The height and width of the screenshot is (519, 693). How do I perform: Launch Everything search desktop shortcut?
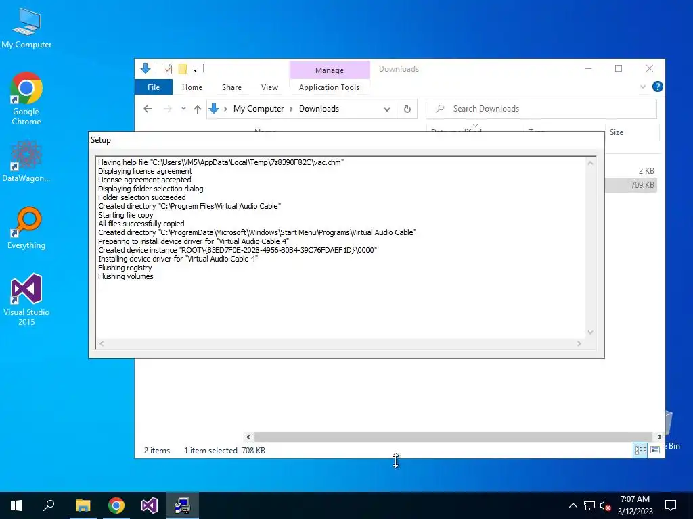pyautogui.click(x=26, y=228)
